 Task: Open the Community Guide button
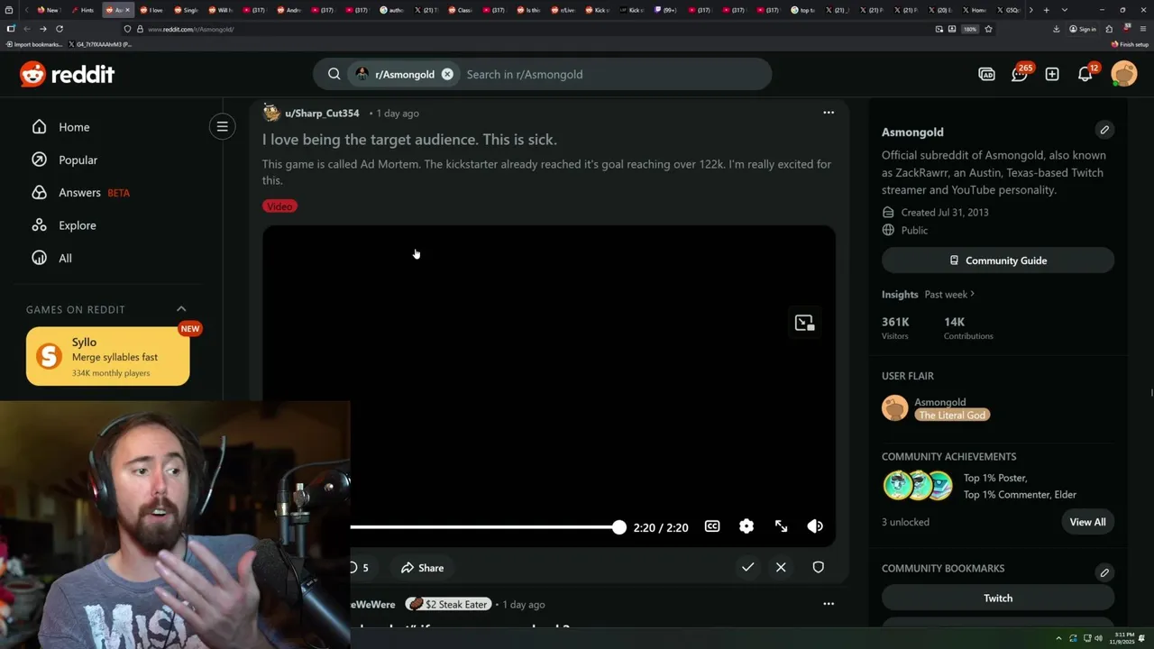tap(998, 261)
